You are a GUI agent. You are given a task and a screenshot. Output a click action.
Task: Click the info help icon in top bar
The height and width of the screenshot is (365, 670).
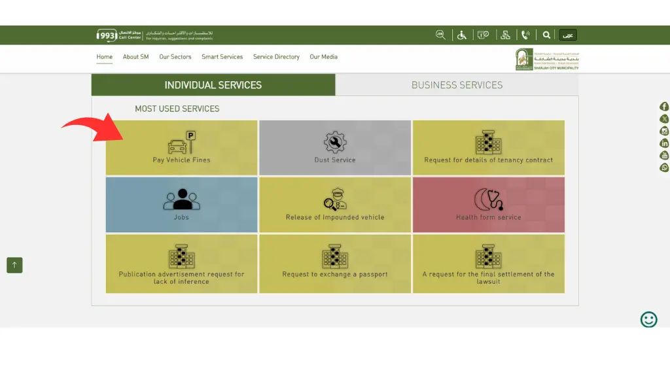coord(484,35)
